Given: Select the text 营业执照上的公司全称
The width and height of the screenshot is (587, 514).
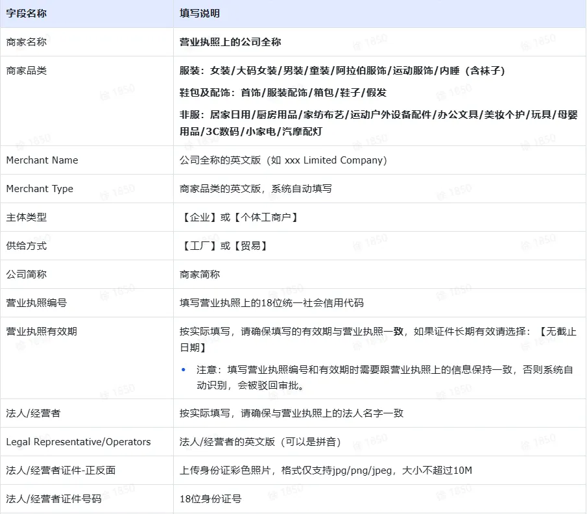Looking at the screenshot, I should 230,42.
